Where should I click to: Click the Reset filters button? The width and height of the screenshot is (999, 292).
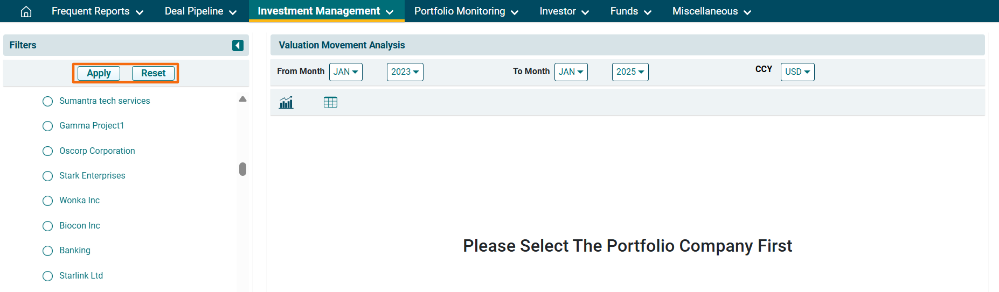(153, 73)
